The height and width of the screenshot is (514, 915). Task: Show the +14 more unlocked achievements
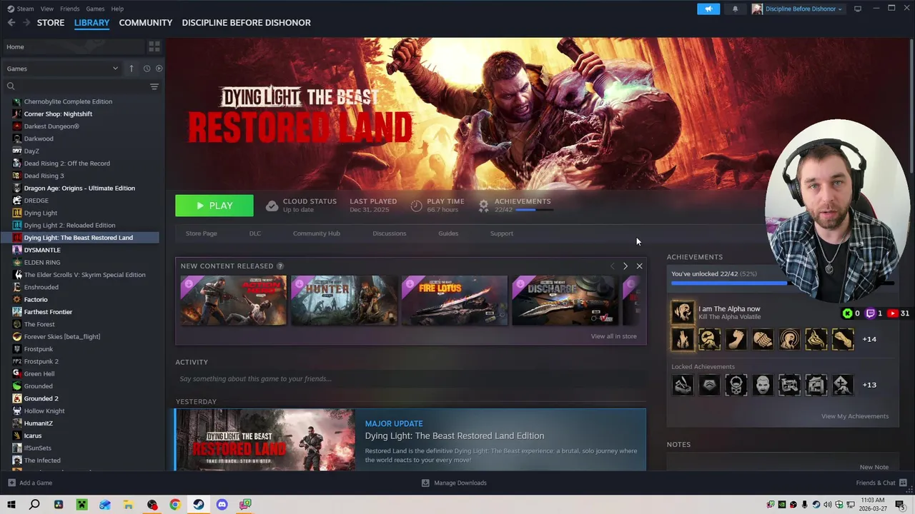tap(869, 339)
